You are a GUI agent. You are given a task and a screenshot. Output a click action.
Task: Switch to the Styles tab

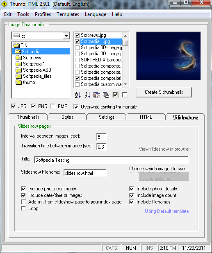tap(67, 117)
